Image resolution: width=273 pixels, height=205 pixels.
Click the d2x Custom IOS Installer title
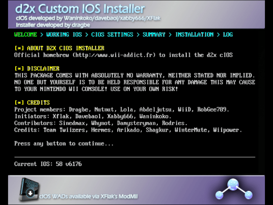[x=79, y=9]
